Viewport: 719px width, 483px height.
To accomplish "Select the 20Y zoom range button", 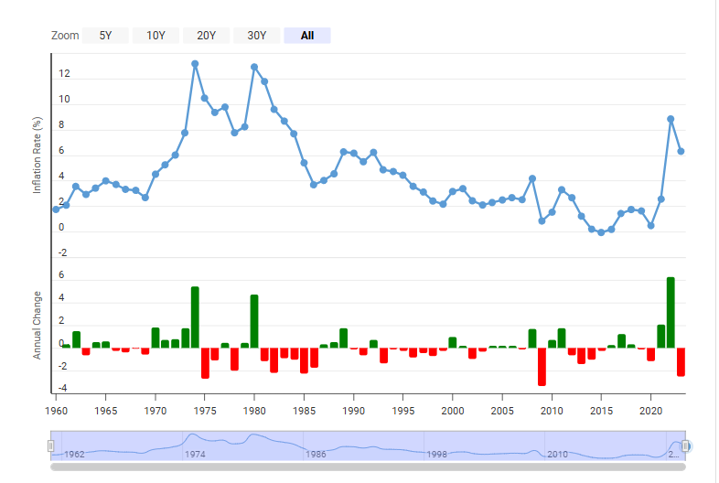I will click(207, 36).
